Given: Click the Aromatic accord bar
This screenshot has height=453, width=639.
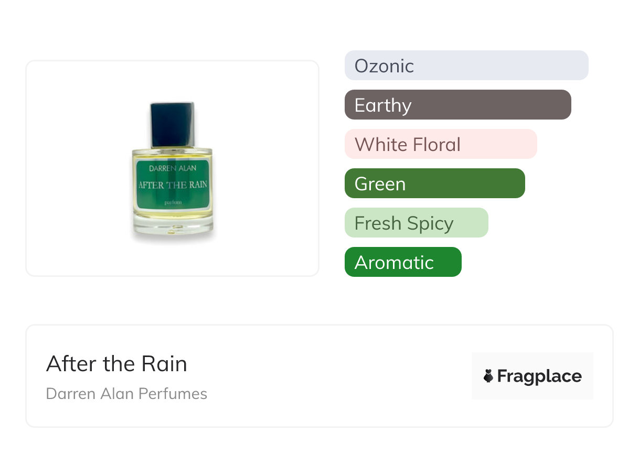Looking at the screenshot, I should tap(402, 262).
